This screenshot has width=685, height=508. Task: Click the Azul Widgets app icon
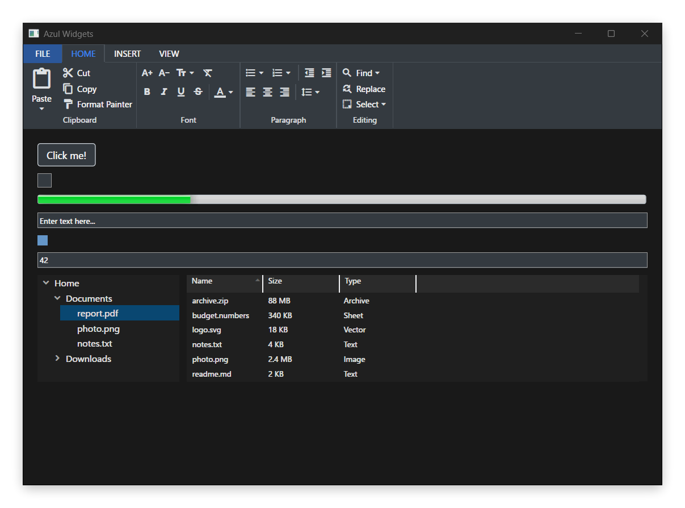(x=34, y=34)
